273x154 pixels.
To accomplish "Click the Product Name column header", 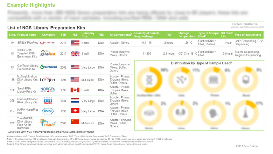I will click(x=27, y=35).
